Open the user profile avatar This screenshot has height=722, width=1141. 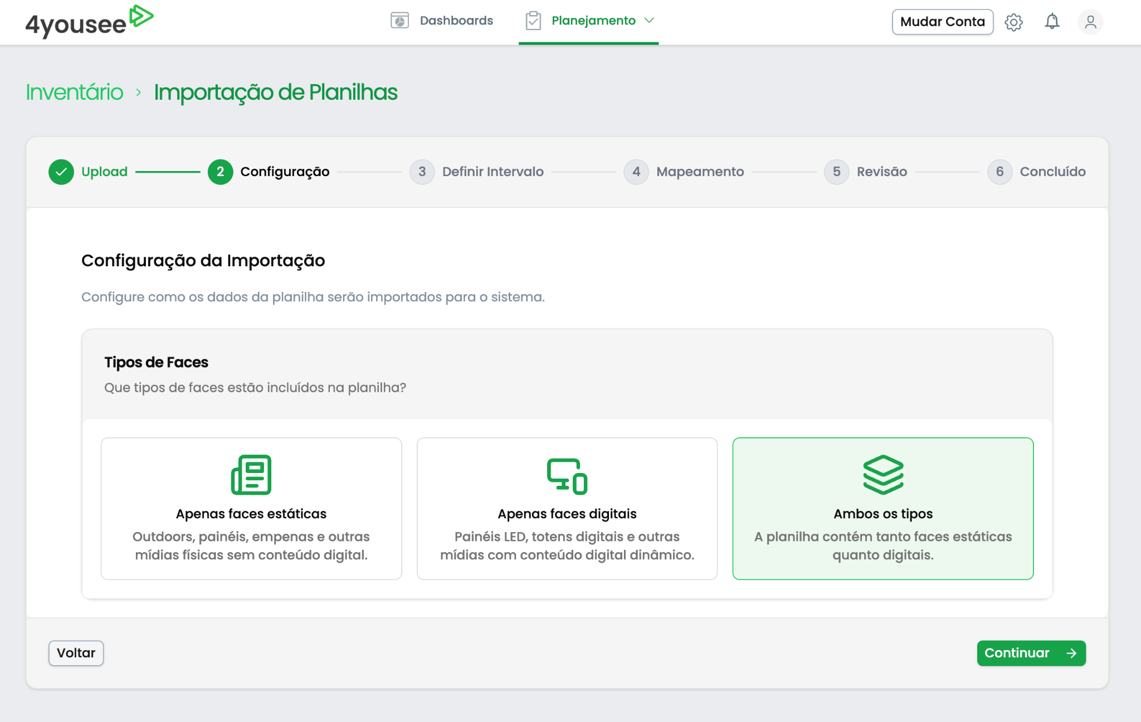coord(1090,22)
